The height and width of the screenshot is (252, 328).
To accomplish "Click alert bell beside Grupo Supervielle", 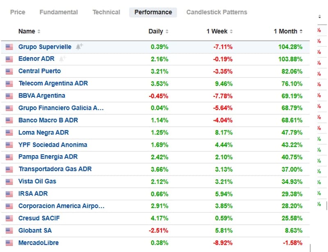I will pyautogui.click(x=79, y=47).
